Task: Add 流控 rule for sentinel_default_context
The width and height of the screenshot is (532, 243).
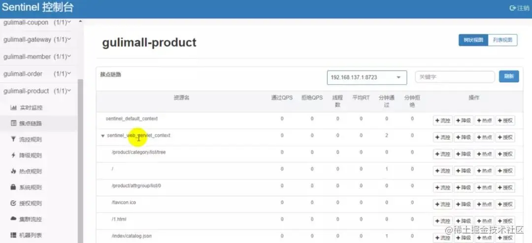Action: (x=443, y=121)
